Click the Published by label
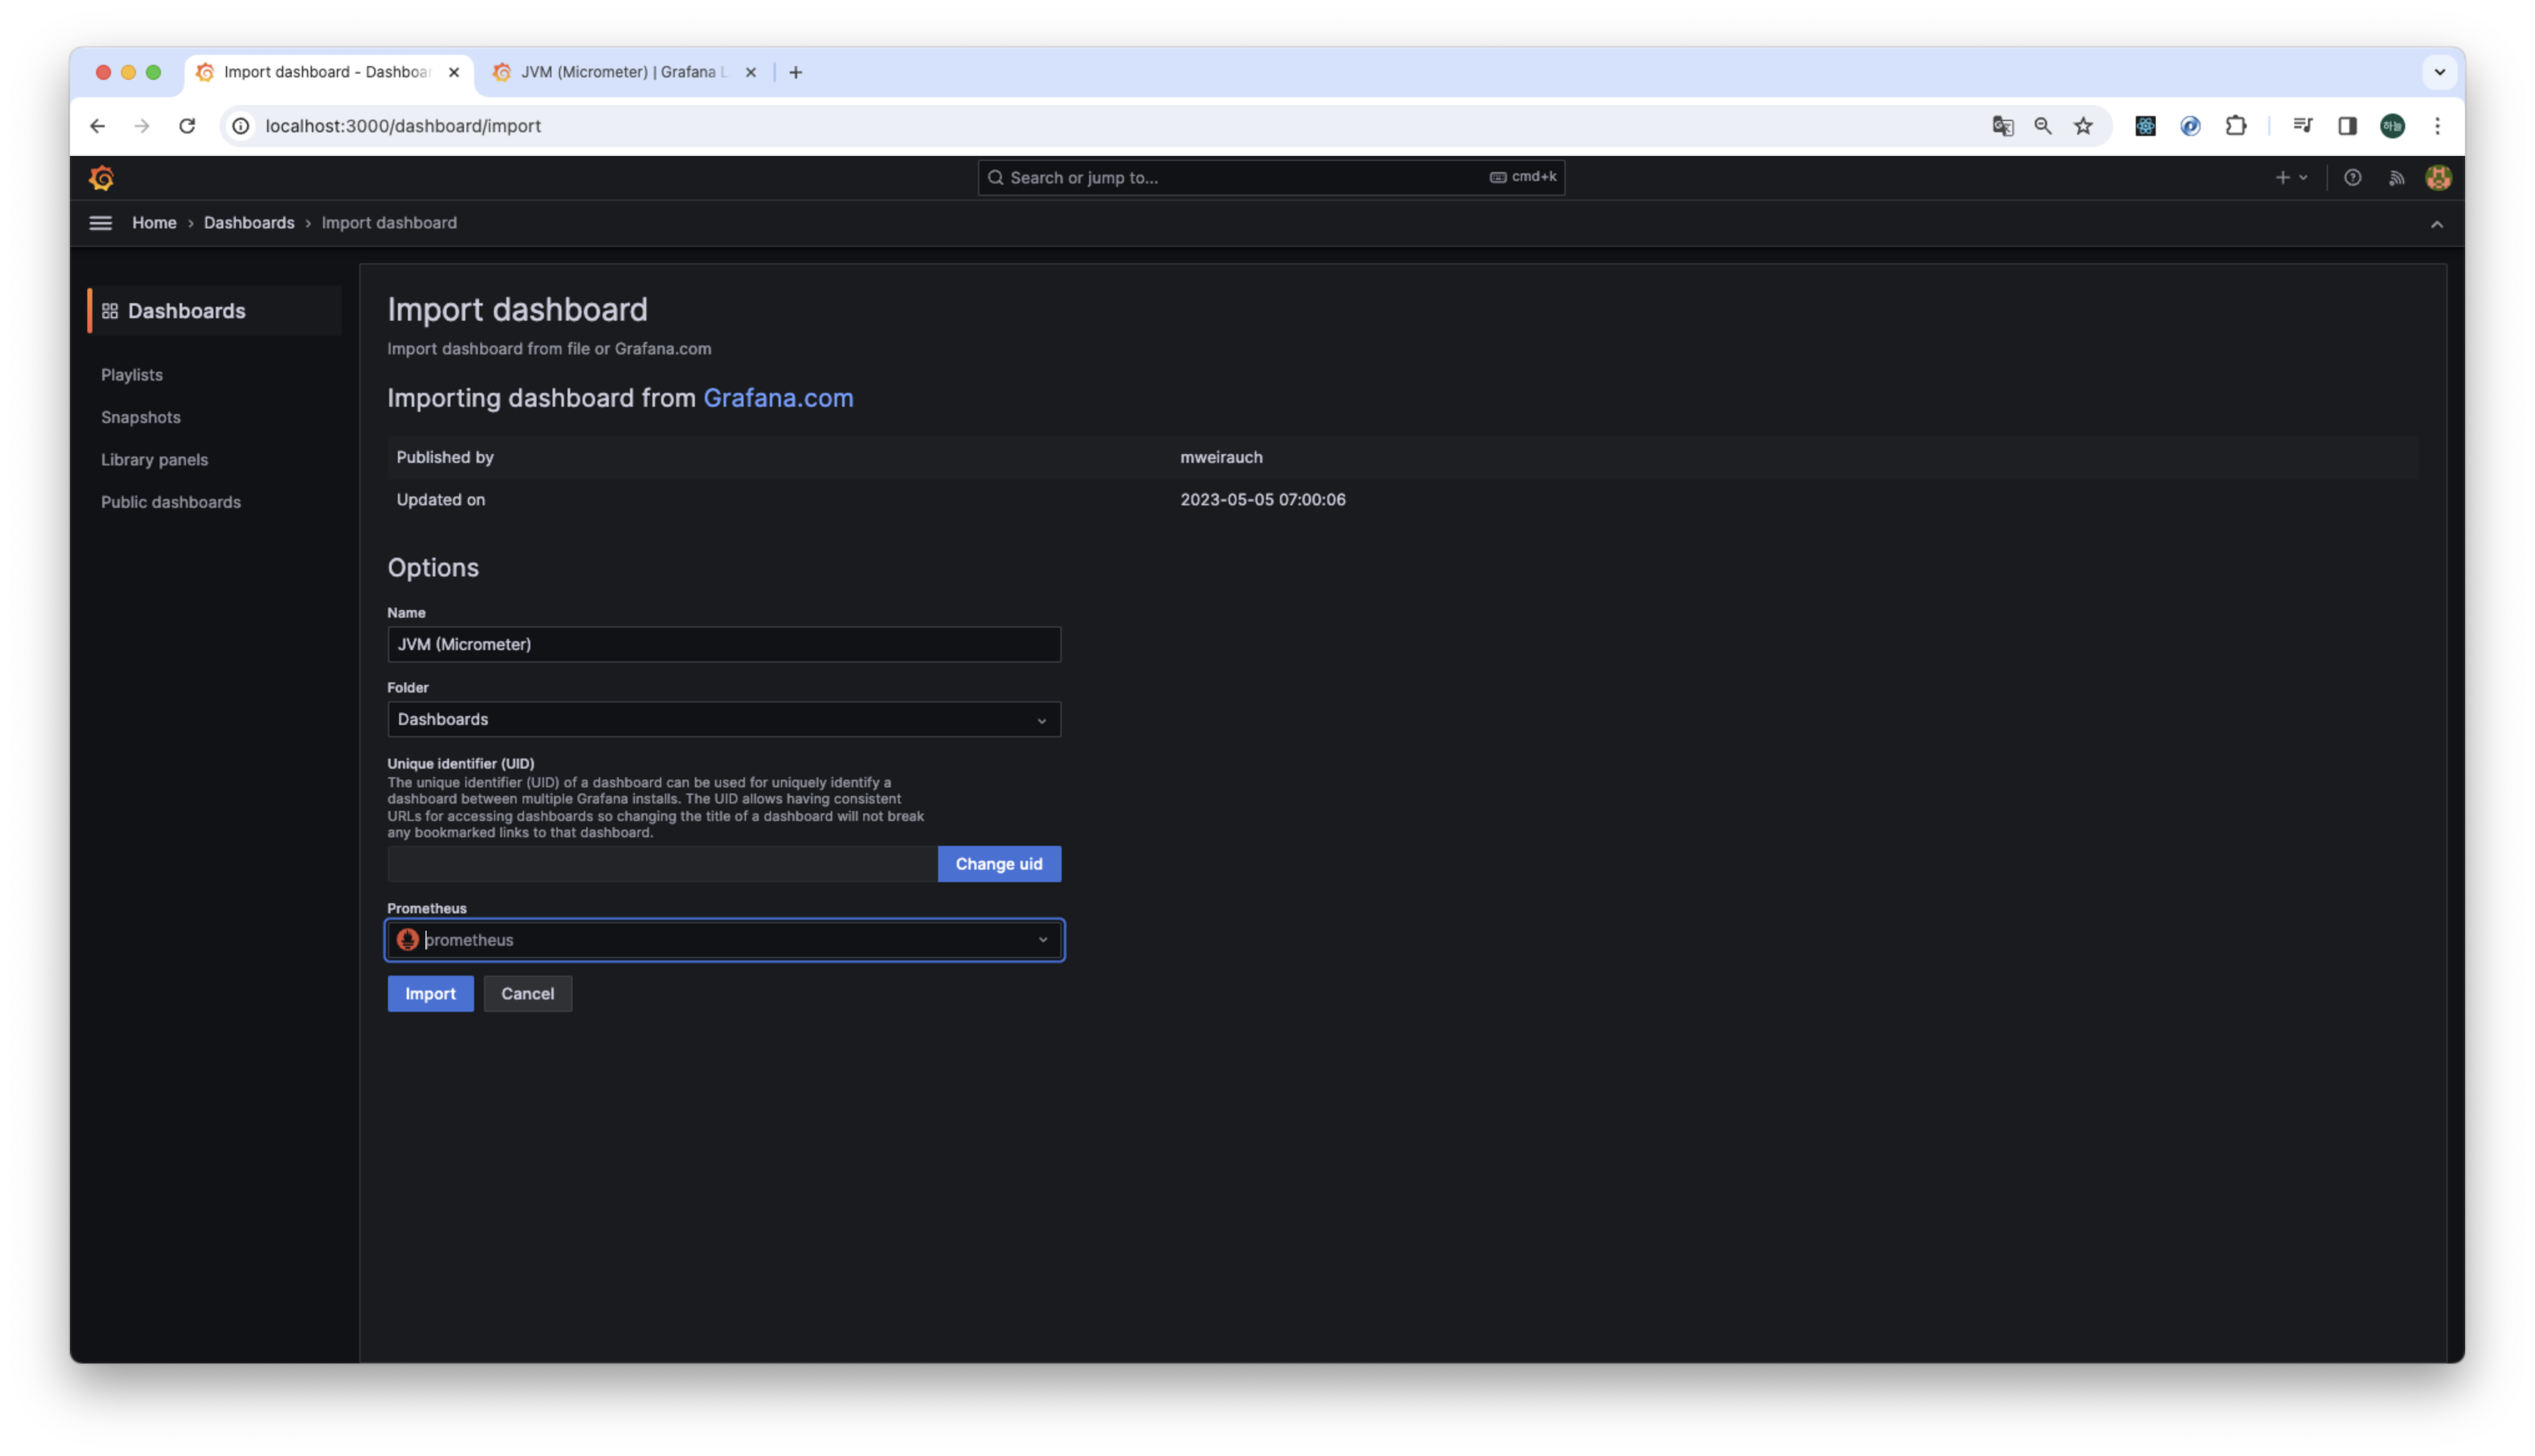 click(x=445, y=457)
